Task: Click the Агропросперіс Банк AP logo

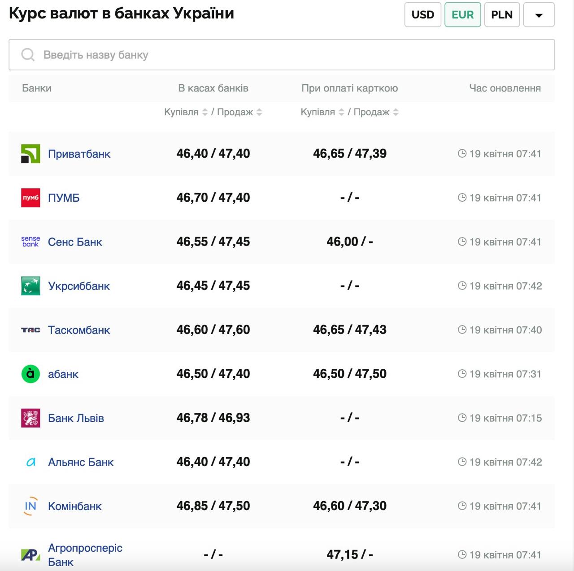Action: (x=30, y=555)
